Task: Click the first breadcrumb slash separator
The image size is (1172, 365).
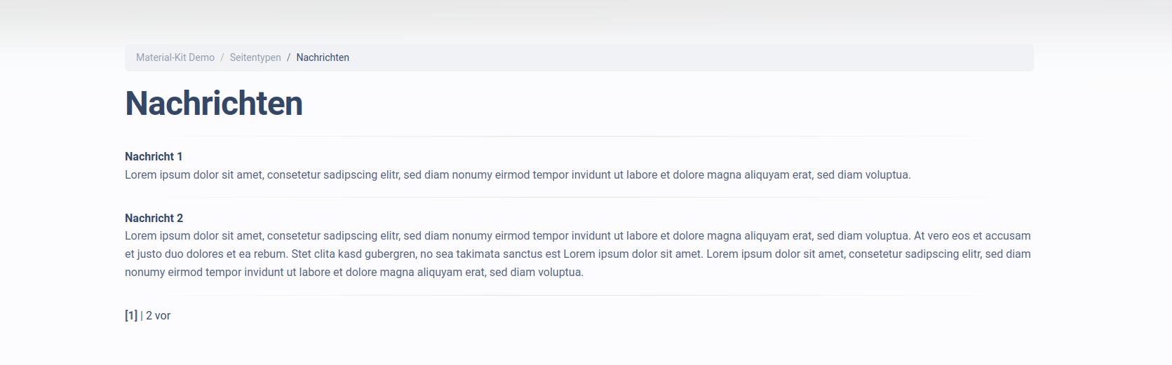Action: pyautogui.click(x=222, y=57)
